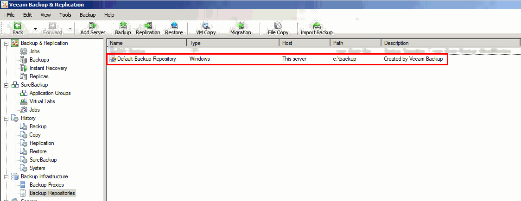Click the Virtual Labs node icon
Viewport: 521px width, 201px height.
coord(23,101)
